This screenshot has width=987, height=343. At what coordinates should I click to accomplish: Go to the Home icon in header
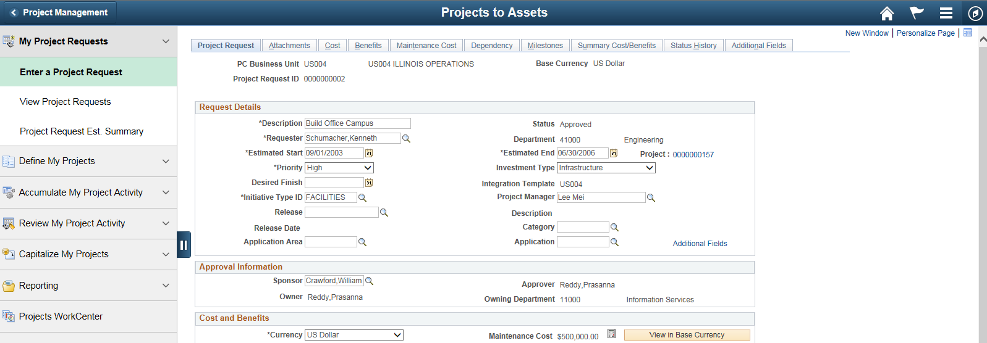[x=887, y=13]
